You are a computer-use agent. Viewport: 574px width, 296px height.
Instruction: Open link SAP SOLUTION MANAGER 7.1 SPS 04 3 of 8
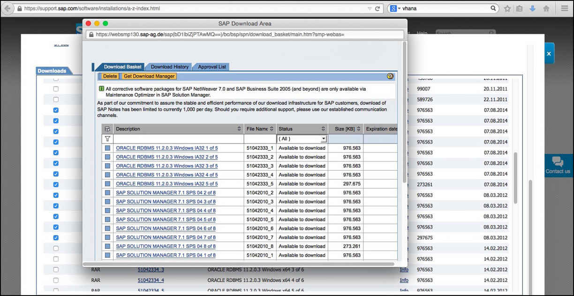166,202
